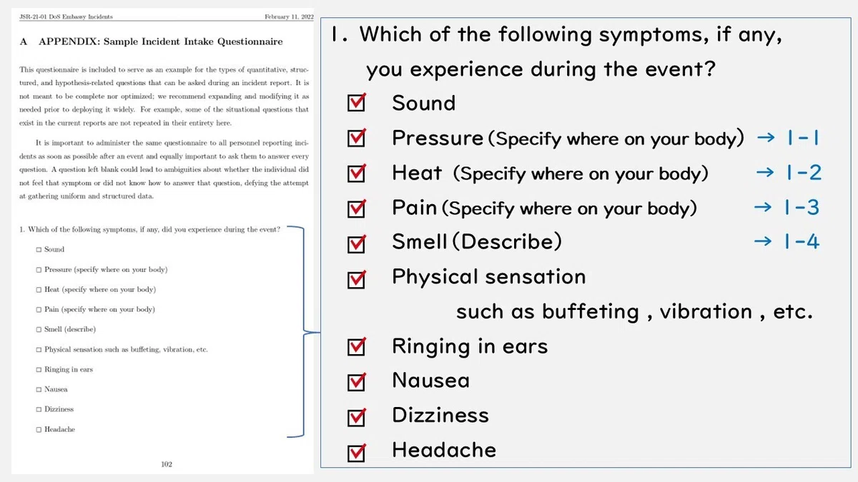Follow the blue arrow link to 1-3
The width and height of the screenshot is (858, 482).
point(787,208)
